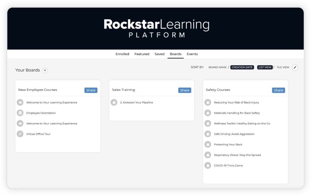The width and height of the screenshot is (311, 196).
Task: Sort boards by Creation Date
Action: point(242,67)
